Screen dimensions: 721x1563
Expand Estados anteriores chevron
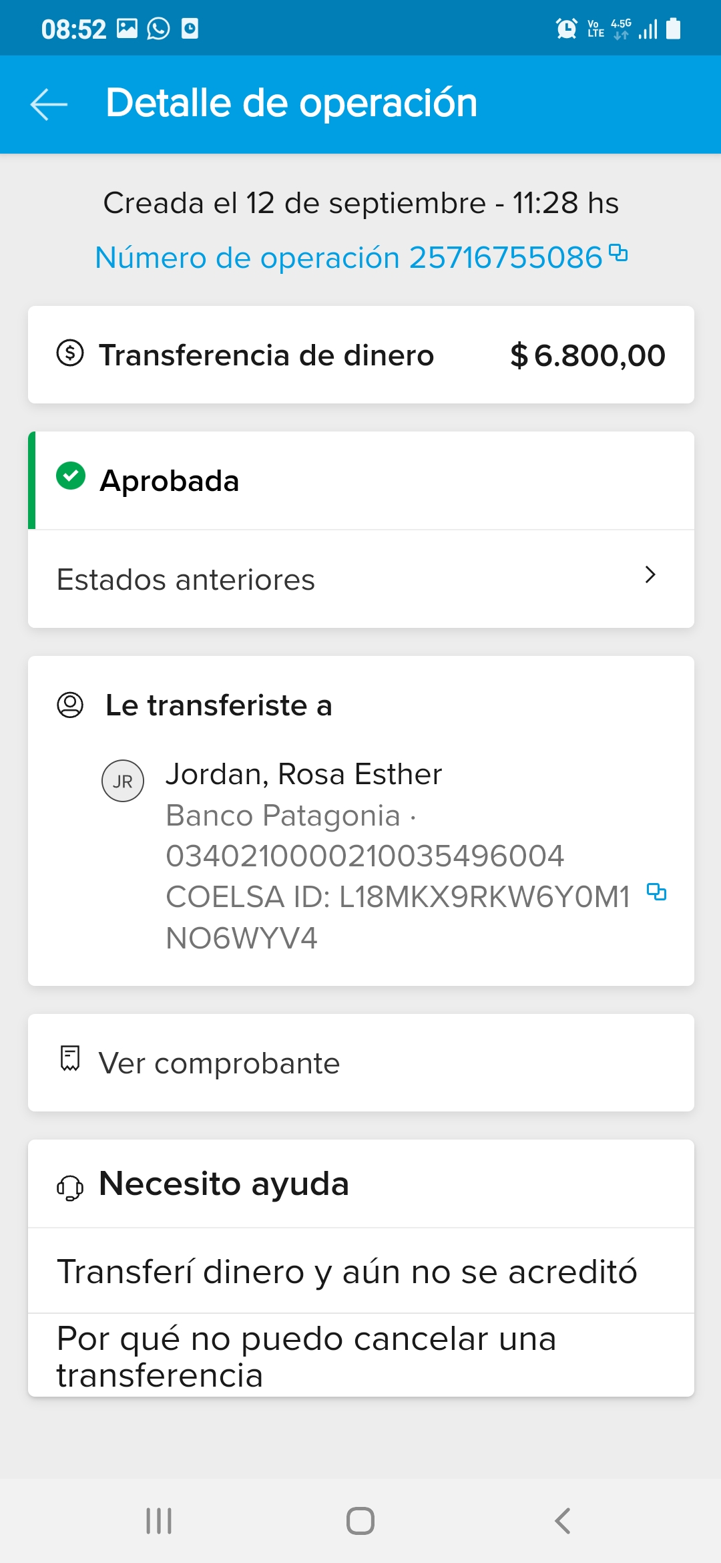(x=650, y=574)
